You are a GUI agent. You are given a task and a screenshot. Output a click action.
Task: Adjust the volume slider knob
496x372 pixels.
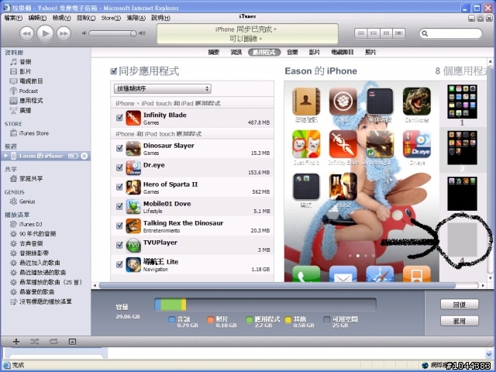pyautogui.click(x=133, y=33)
